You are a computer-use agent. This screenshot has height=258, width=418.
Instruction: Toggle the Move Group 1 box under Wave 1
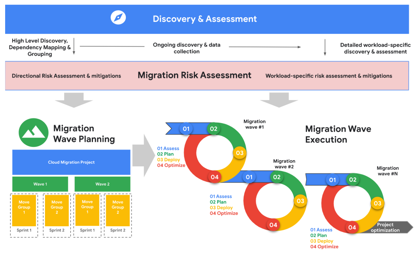click(x=24, y=206)
